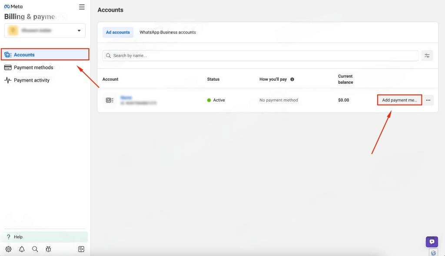Click the search magnifier in name field
The width and height of the screenshot is (445, 256).
point(108,56)
